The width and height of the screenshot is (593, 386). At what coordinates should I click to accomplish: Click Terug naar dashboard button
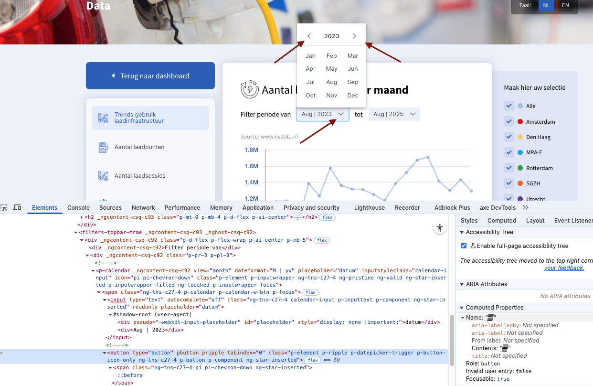[150, 76]
